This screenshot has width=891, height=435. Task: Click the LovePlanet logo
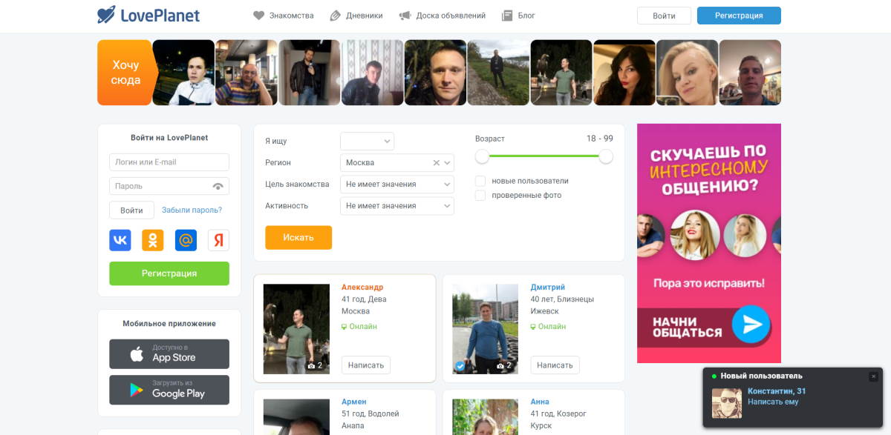tap(148, 15)
